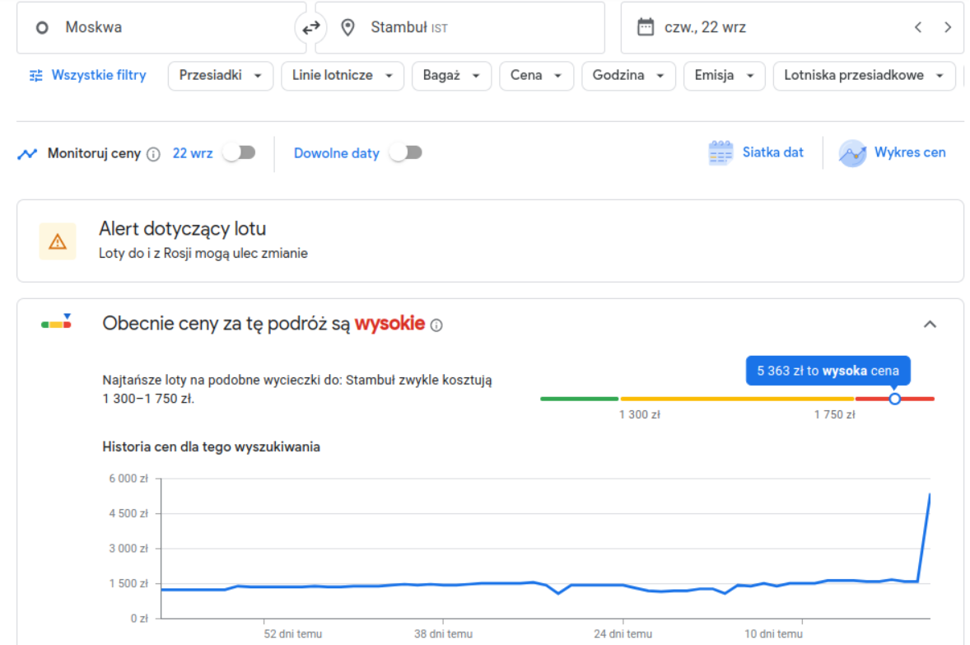The image size is (970, 645).
Task: Click the origin circle icon beside Moskwa
Action: 42,28
